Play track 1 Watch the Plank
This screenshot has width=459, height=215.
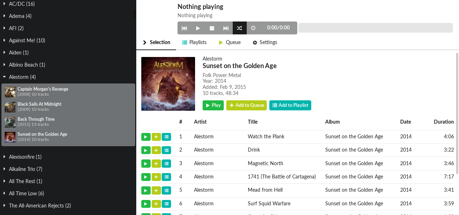tap(146, 137)
